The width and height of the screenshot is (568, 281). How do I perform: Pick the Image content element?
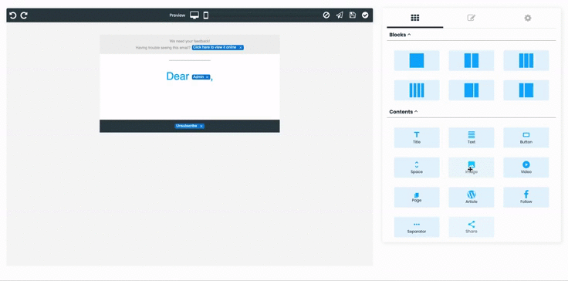click(472, 168)
